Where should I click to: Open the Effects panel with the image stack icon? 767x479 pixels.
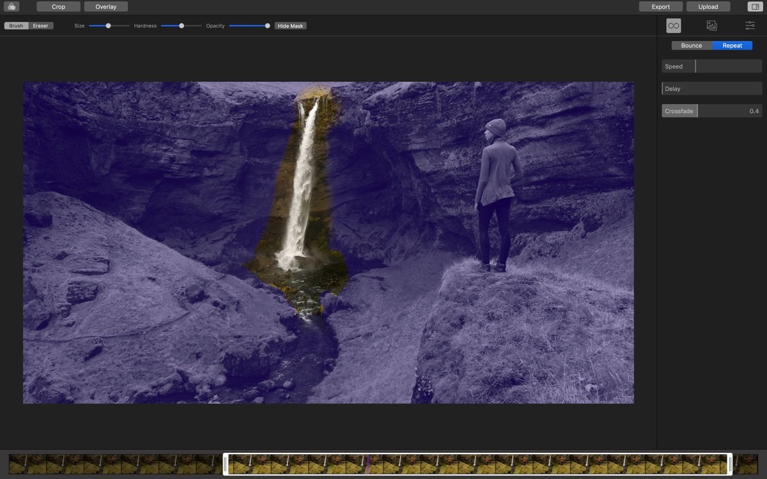[711, 26]
